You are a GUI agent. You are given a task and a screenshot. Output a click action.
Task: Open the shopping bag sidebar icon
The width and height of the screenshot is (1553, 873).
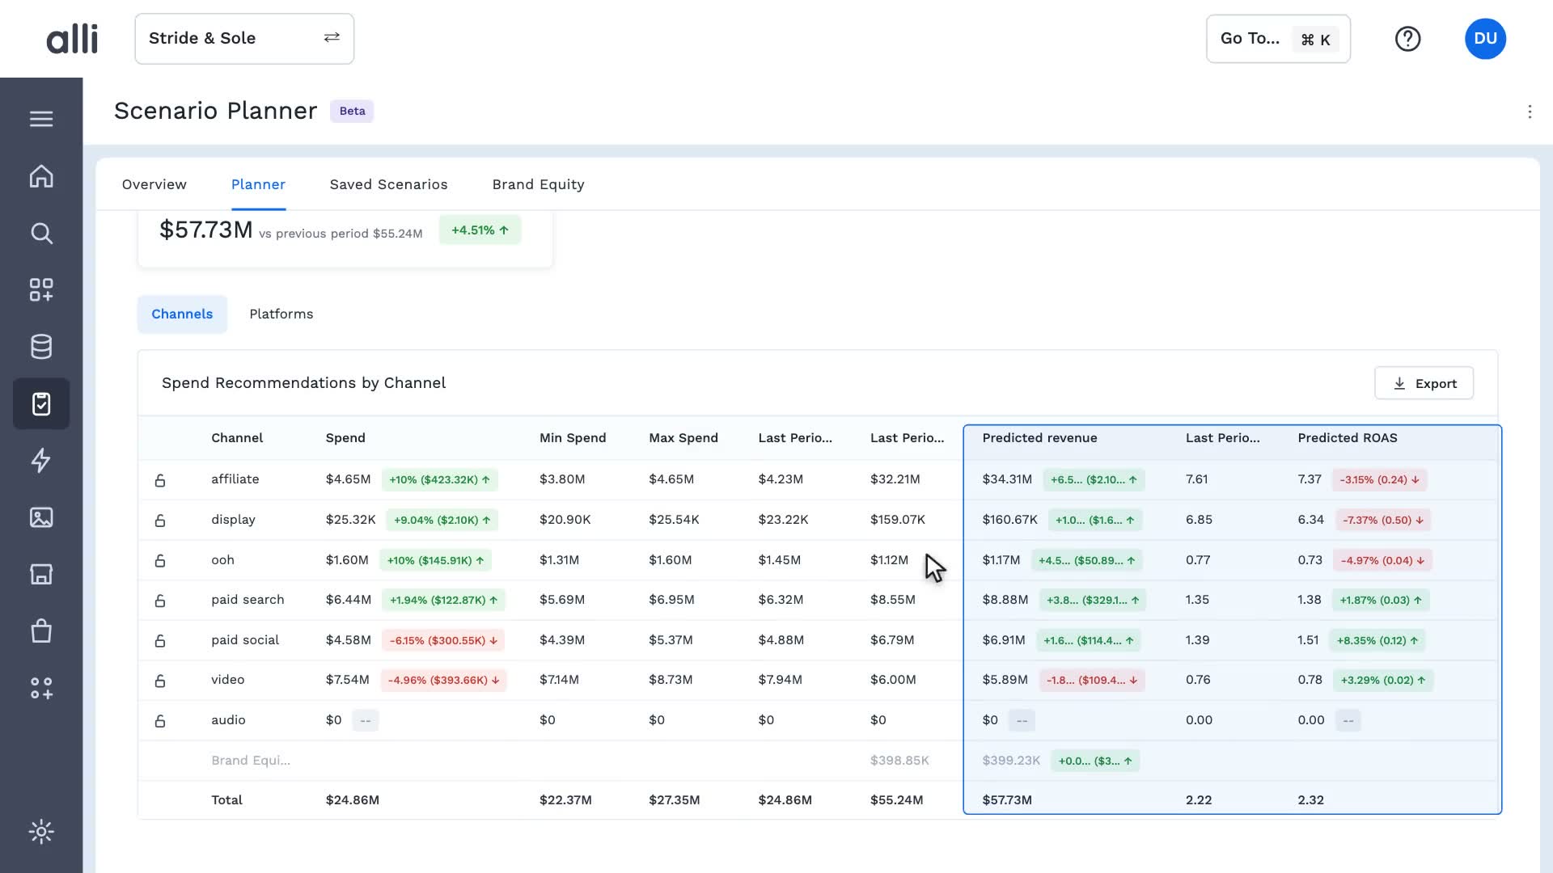click(41, 630)
